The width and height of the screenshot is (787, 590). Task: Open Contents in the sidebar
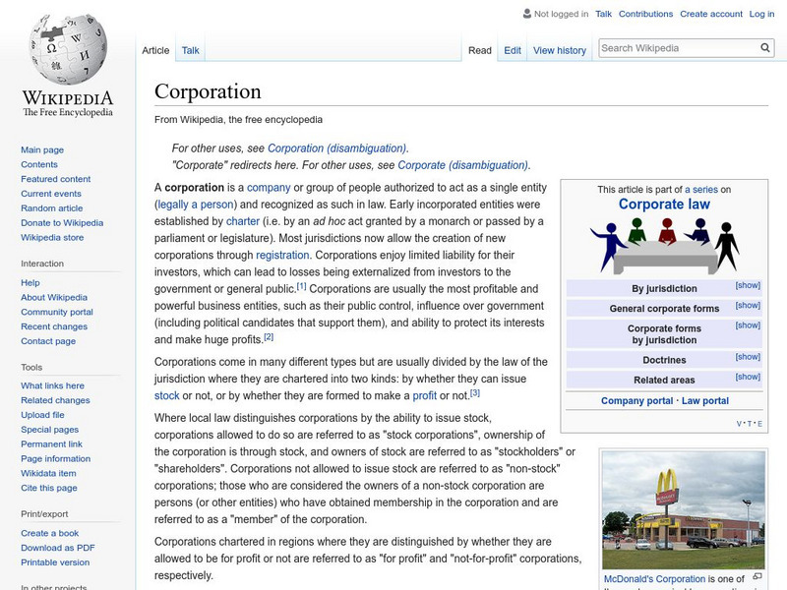coord(39,164)
